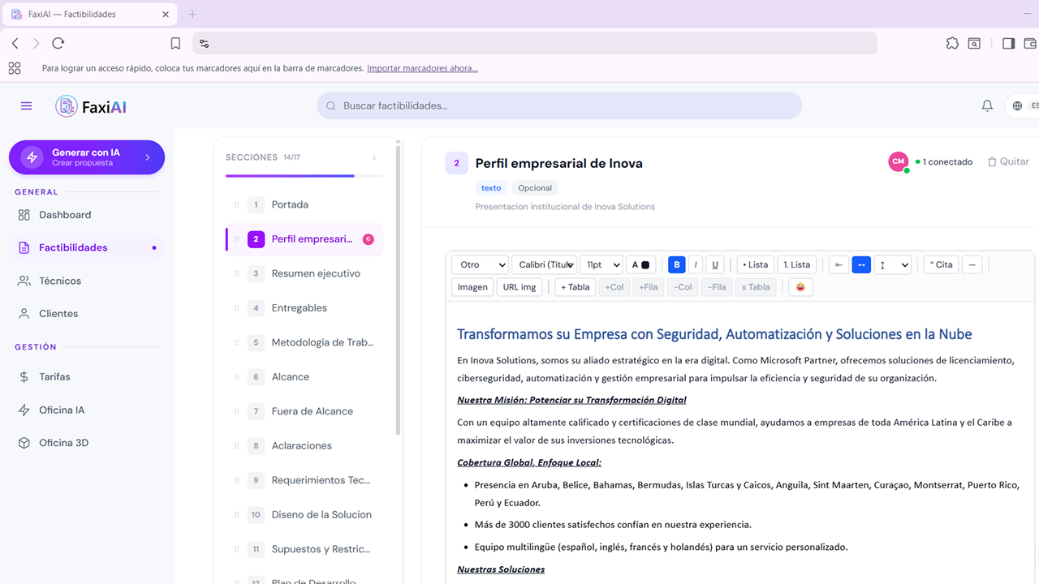Apply numbered list with 1. Lista
The width and height of the screenshot is (1039, 584).
797,264
